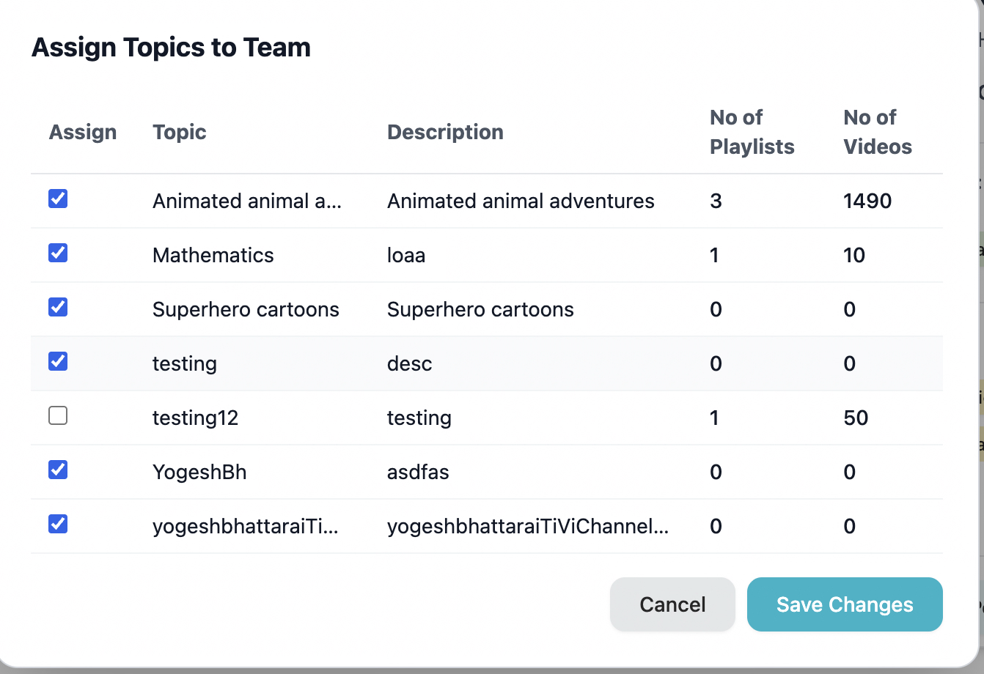Select the testing12 topic name
This screenshot has width=984, height=674.
pos(195,418)
